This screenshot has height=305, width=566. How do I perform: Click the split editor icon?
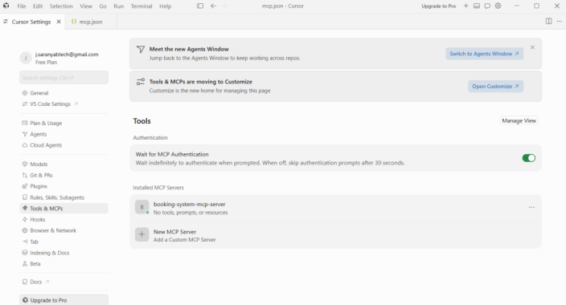click(548, 22)
